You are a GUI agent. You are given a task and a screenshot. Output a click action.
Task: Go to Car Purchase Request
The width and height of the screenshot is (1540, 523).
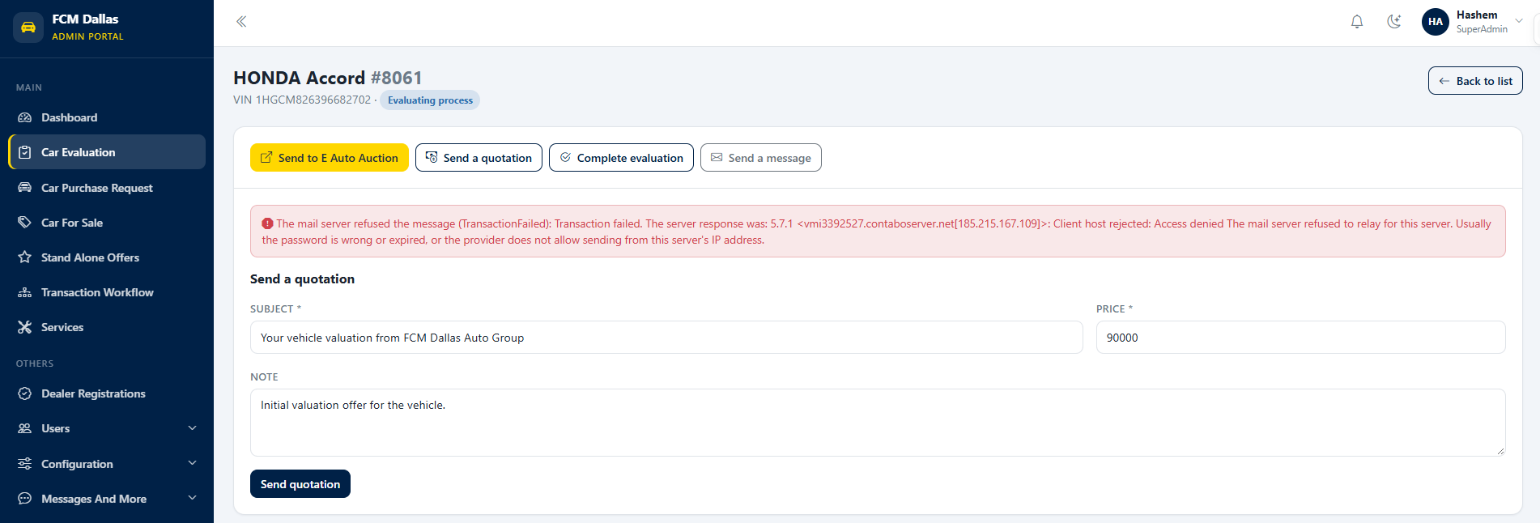pyautogui.click(x=107, y=188)
